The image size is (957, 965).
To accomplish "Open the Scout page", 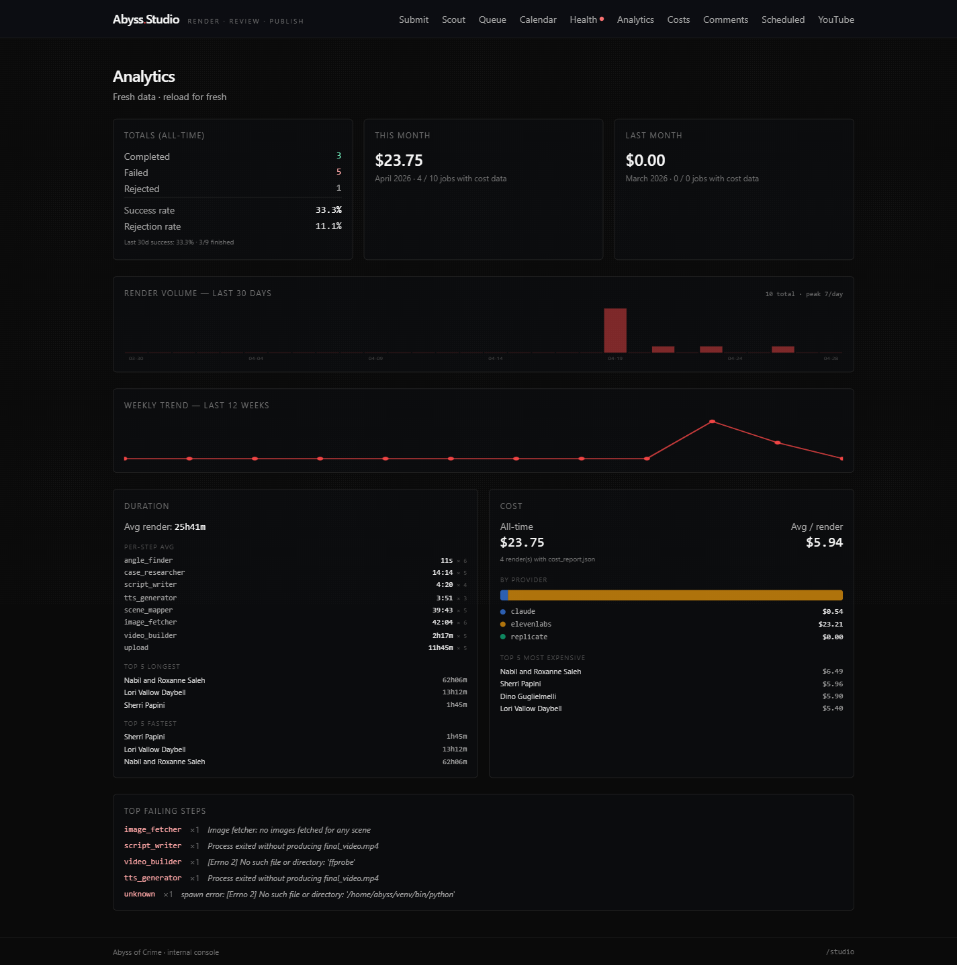I will tap(453, 19).
